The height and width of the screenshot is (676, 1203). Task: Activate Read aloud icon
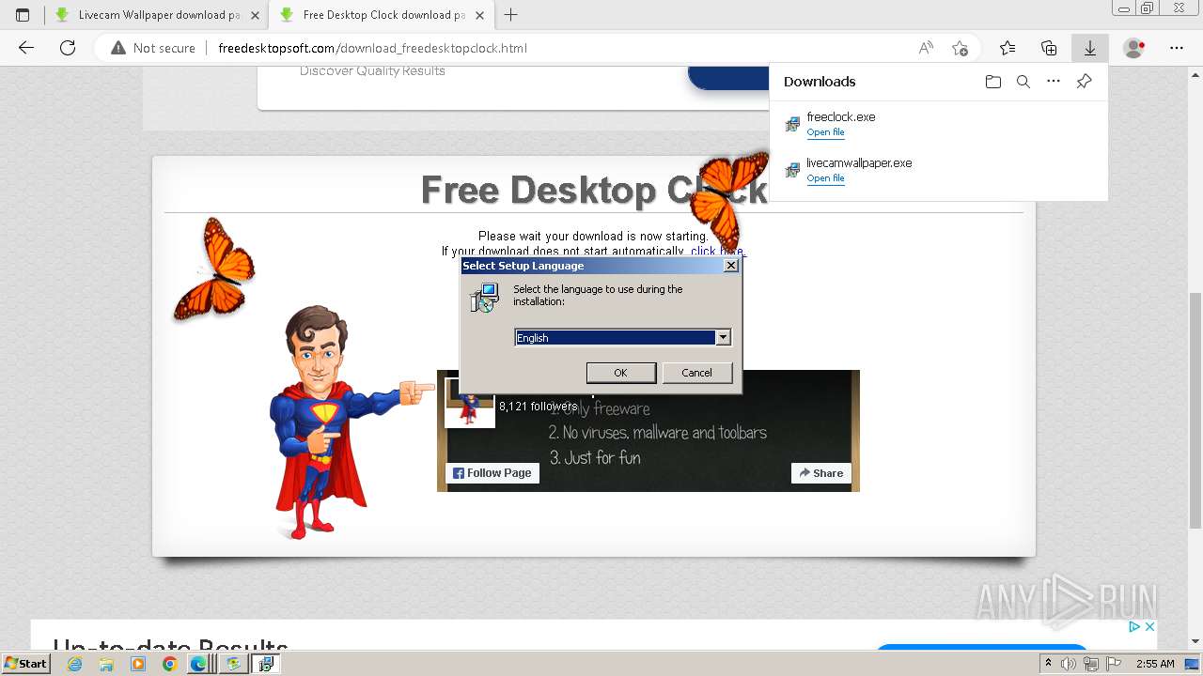[x=926, y=48]
